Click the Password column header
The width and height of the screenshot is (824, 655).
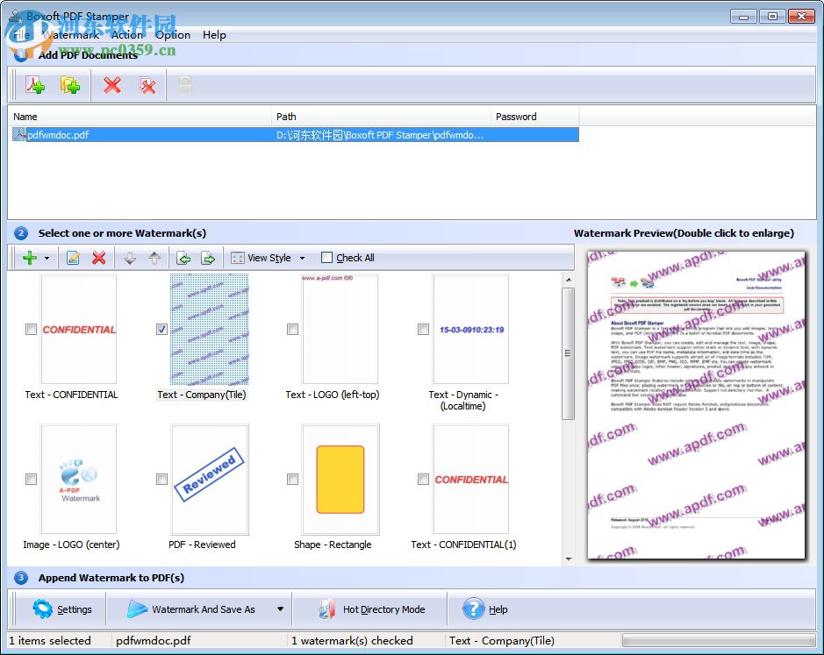tap(535, 117)
